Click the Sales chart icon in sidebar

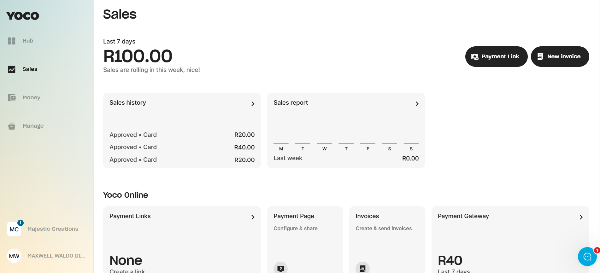tap(12, 69)
